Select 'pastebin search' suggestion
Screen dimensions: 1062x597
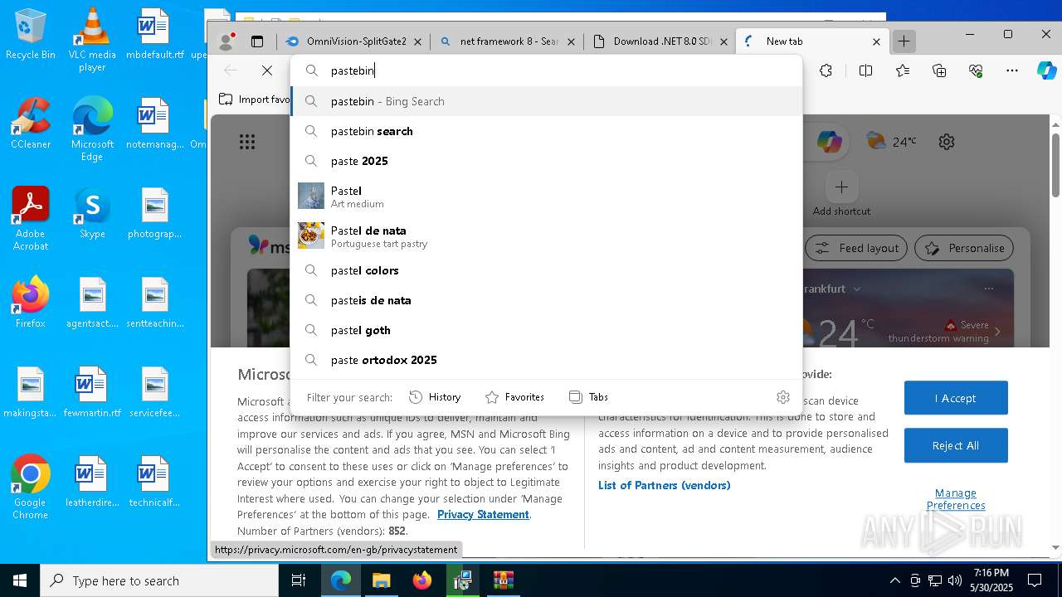[x=547, y=131]
